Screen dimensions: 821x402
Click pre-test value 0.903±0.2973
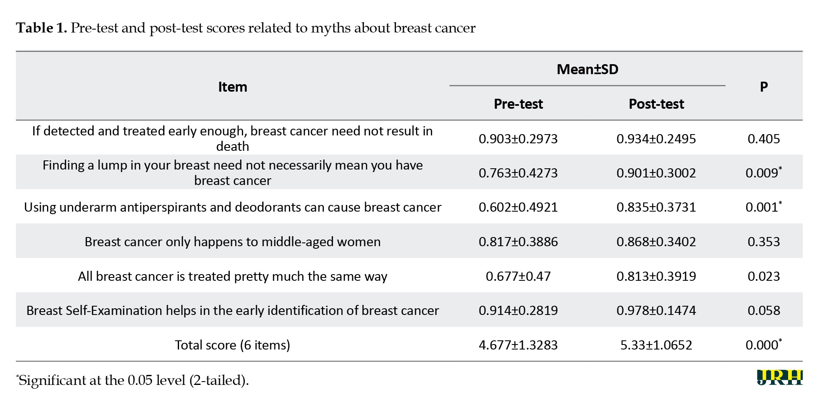click(518, 139)
